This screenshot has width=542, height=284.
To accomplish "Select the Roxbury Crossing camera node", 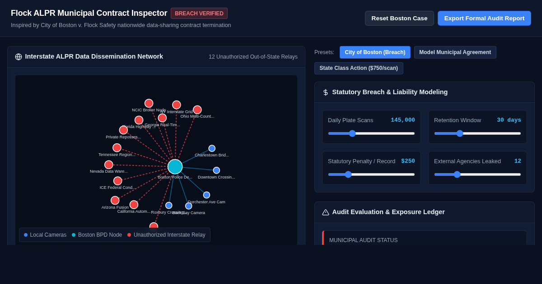I will 169,206.
